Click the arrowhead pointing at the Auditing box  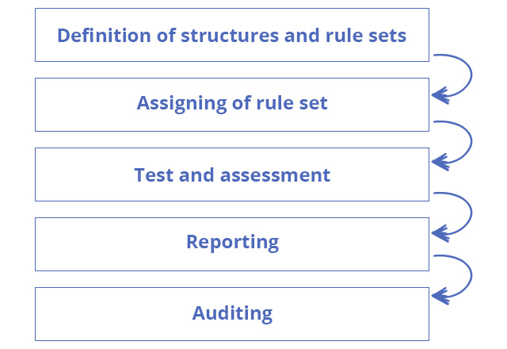tap(440, 296)
